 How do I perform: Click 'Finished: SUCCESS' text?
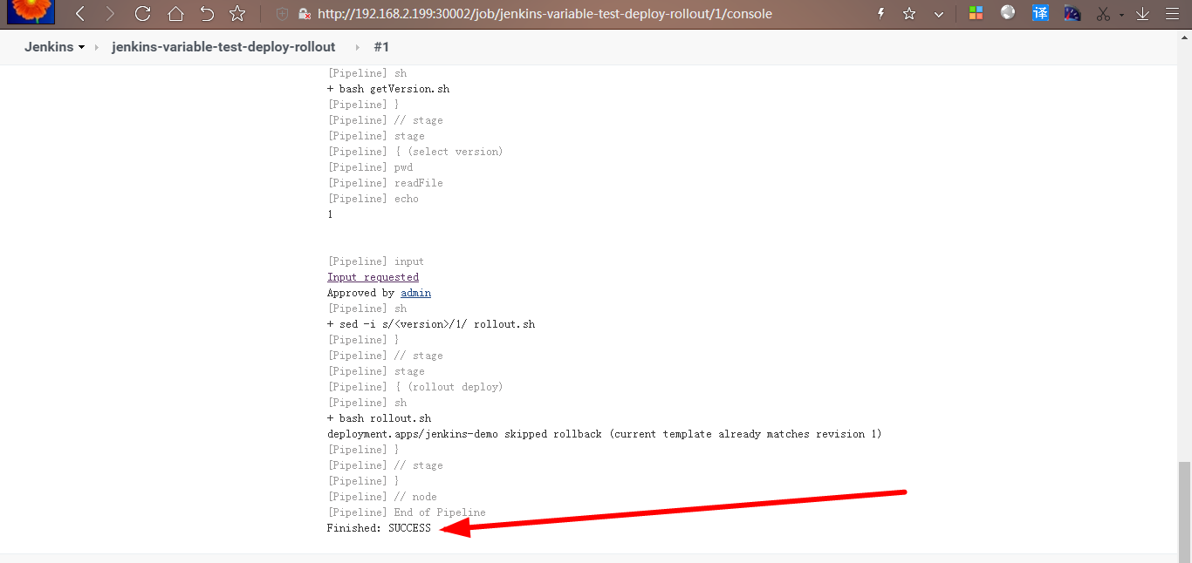[379, 528]
